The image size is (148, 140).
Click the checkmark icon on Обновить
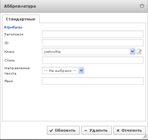(51, 131)
